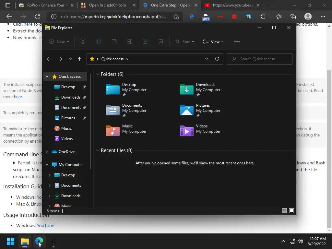
Task: Add this page to favorites star icon
Action: pos(176,17)
